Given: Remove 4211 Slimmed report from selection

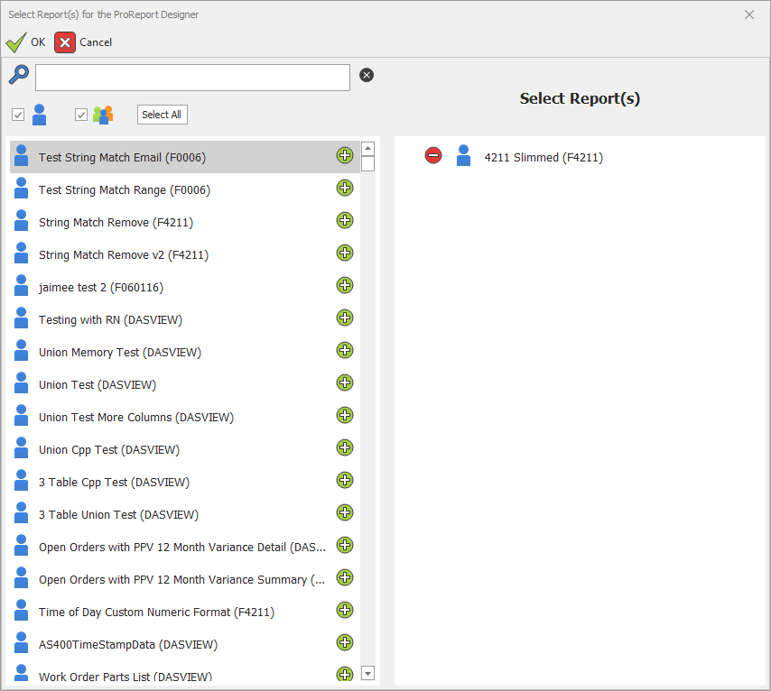Looking at the screenshot, I should click(x=433, y=155).
